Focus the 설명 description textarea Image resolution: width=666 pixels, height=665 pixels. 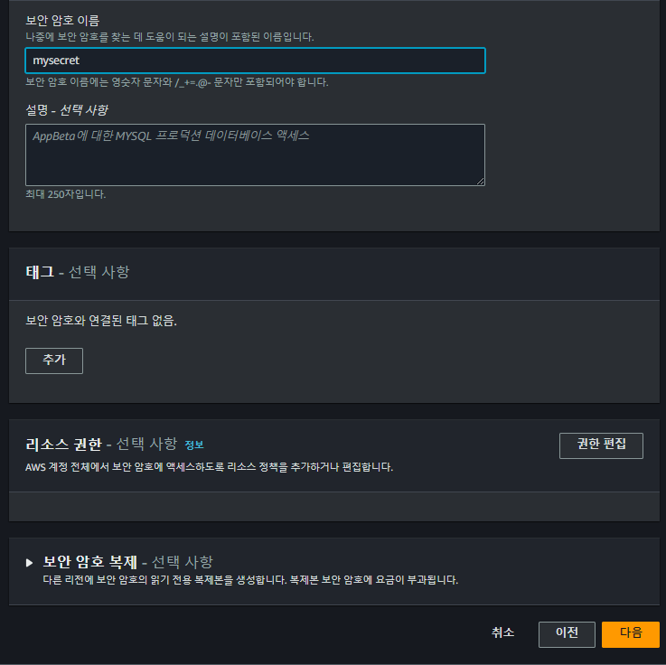[x=255, y=155]
